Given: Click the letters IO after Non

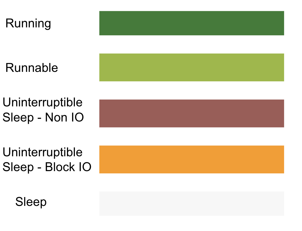Looking at the screenshot, I should coord(78,117).
